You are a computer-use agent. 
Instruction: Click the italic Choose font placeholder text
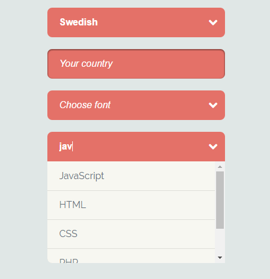[85, 105]
